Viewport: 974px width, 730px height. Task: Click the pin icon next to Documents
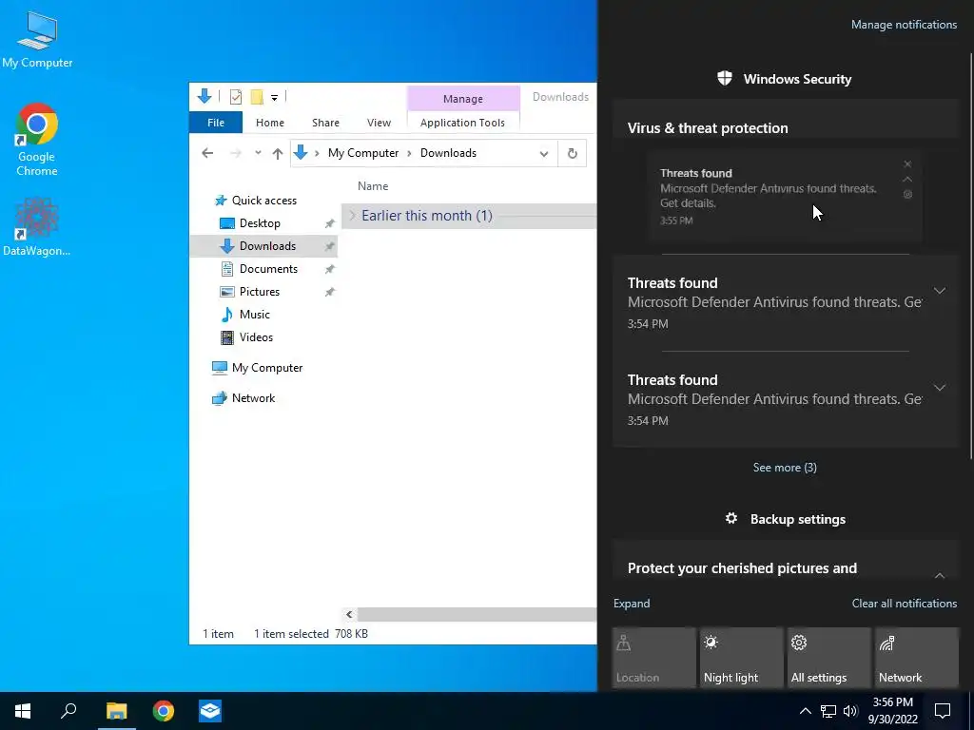330,269
